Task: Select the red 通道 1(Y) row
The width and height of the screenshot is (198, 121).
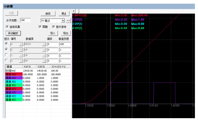Action: [14, 89]
